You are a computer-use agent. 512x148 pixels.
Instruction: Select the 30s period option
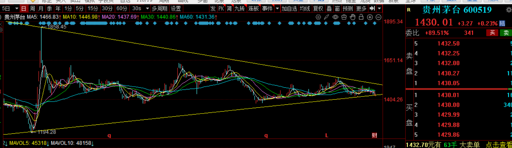(137, 9)
